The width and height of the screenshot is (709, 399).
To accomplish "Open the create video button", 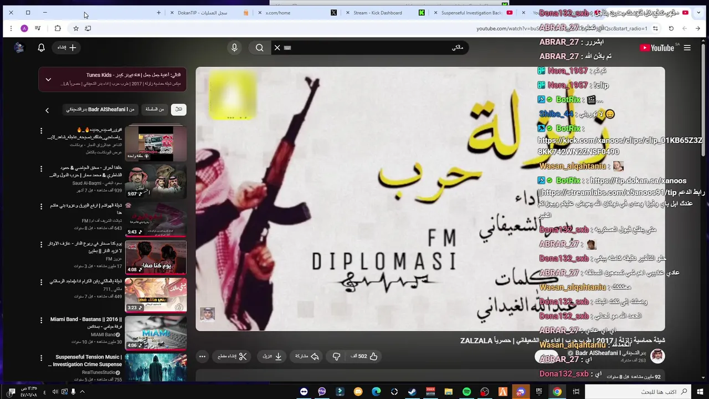I will pyautogui.click(x=67, y=48).
